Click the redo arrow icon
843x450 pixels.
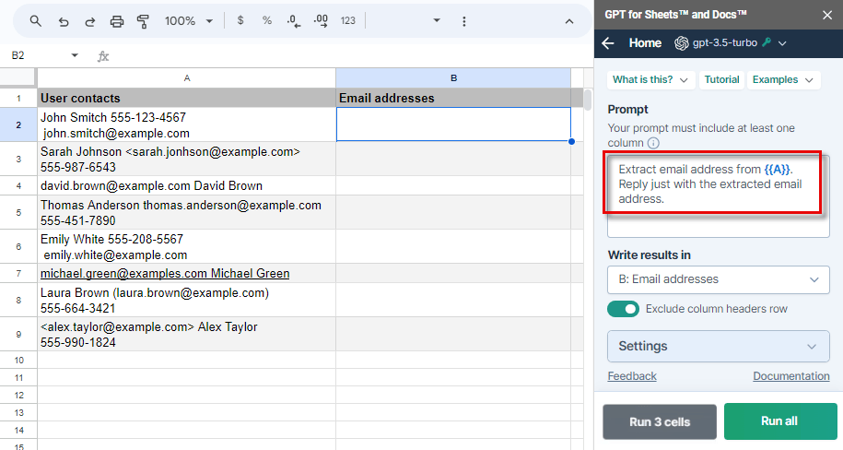pyautogui.click(x=89, y=21)
